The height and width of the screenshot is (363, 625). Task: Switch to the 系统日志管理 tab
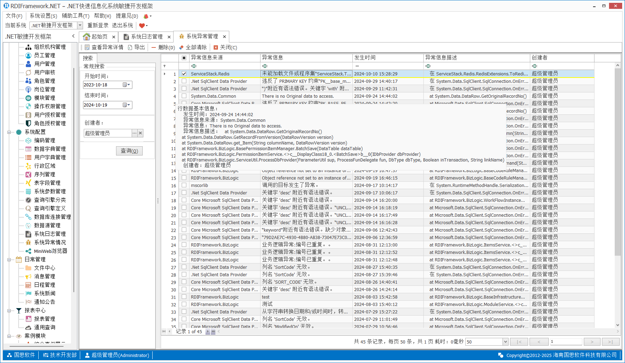(x=147, y=37)
